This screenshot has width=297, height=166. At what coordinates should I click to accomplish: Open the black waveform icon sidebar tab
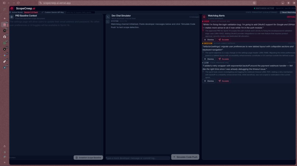pos(4,31)
